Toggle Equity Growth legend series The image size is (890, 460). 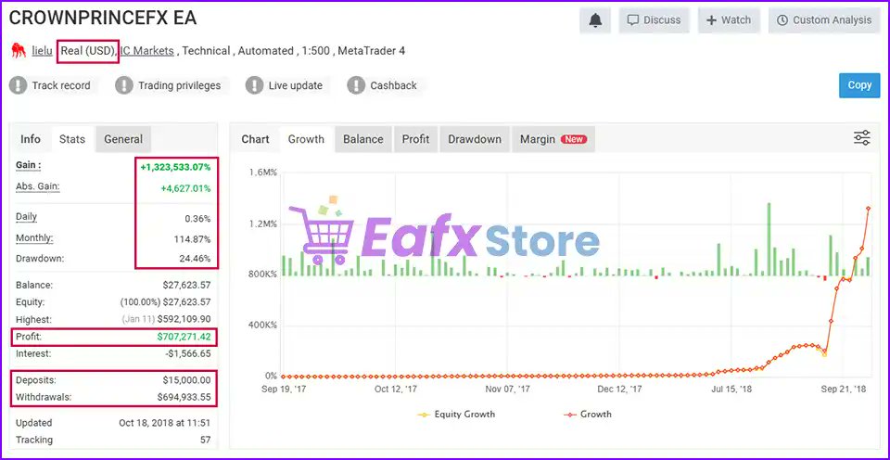[456, 415]
